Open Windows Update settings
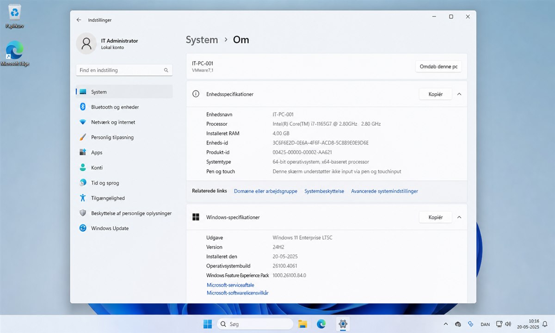 pos(124,228)
